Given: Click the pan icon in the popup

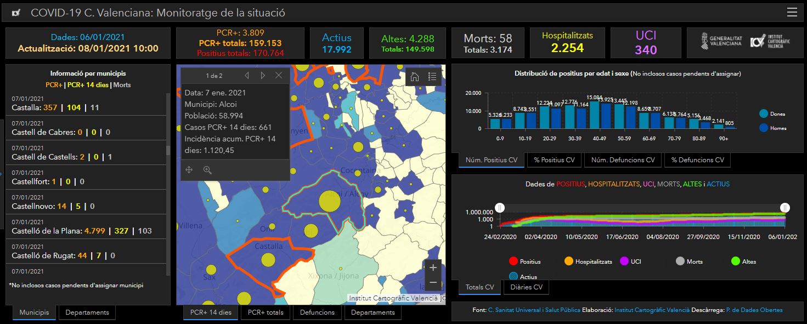Looking at the screenshot, I should (189, 170).
